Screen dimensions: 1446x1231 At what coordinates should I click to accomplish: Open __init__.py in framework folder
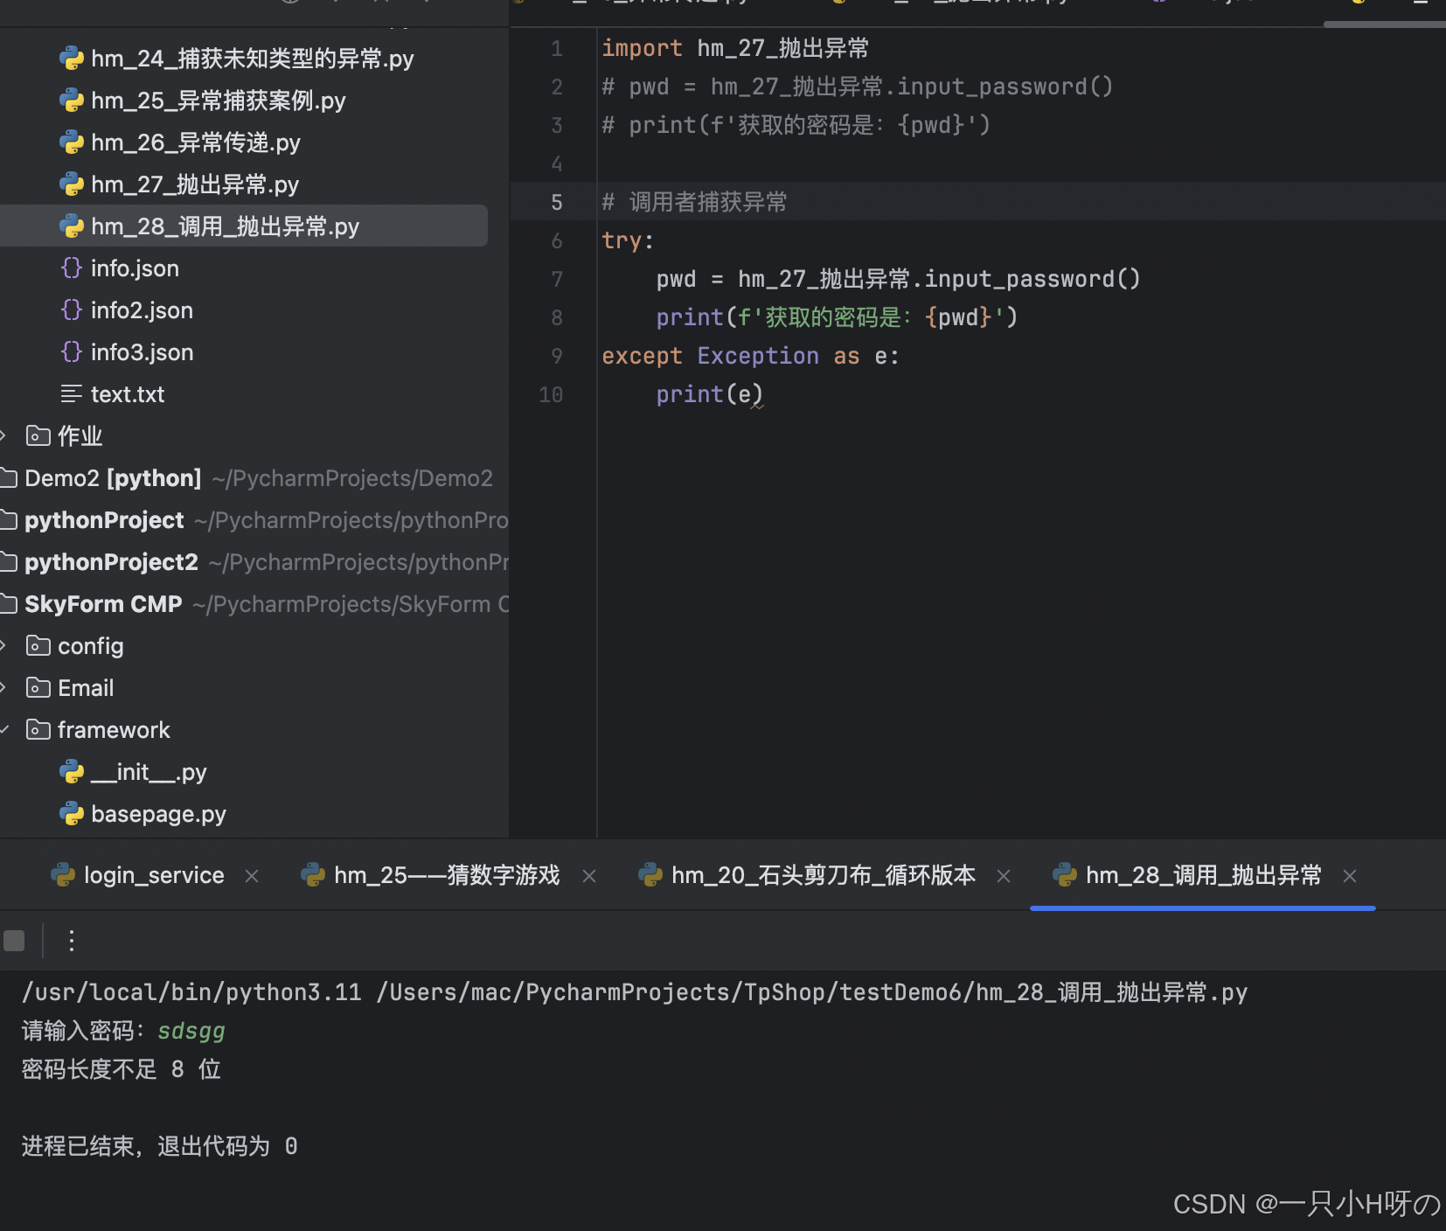149,772
